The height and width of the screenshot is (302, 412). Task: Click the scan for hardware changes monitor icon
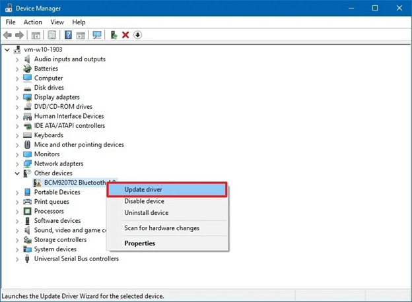tap(97, 35)
